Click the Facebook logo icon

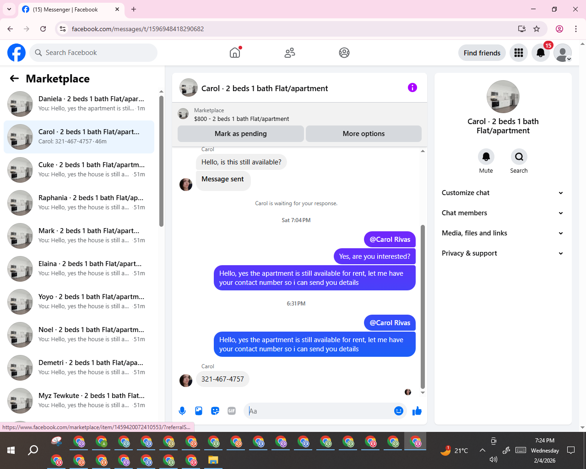coord(16,53)
